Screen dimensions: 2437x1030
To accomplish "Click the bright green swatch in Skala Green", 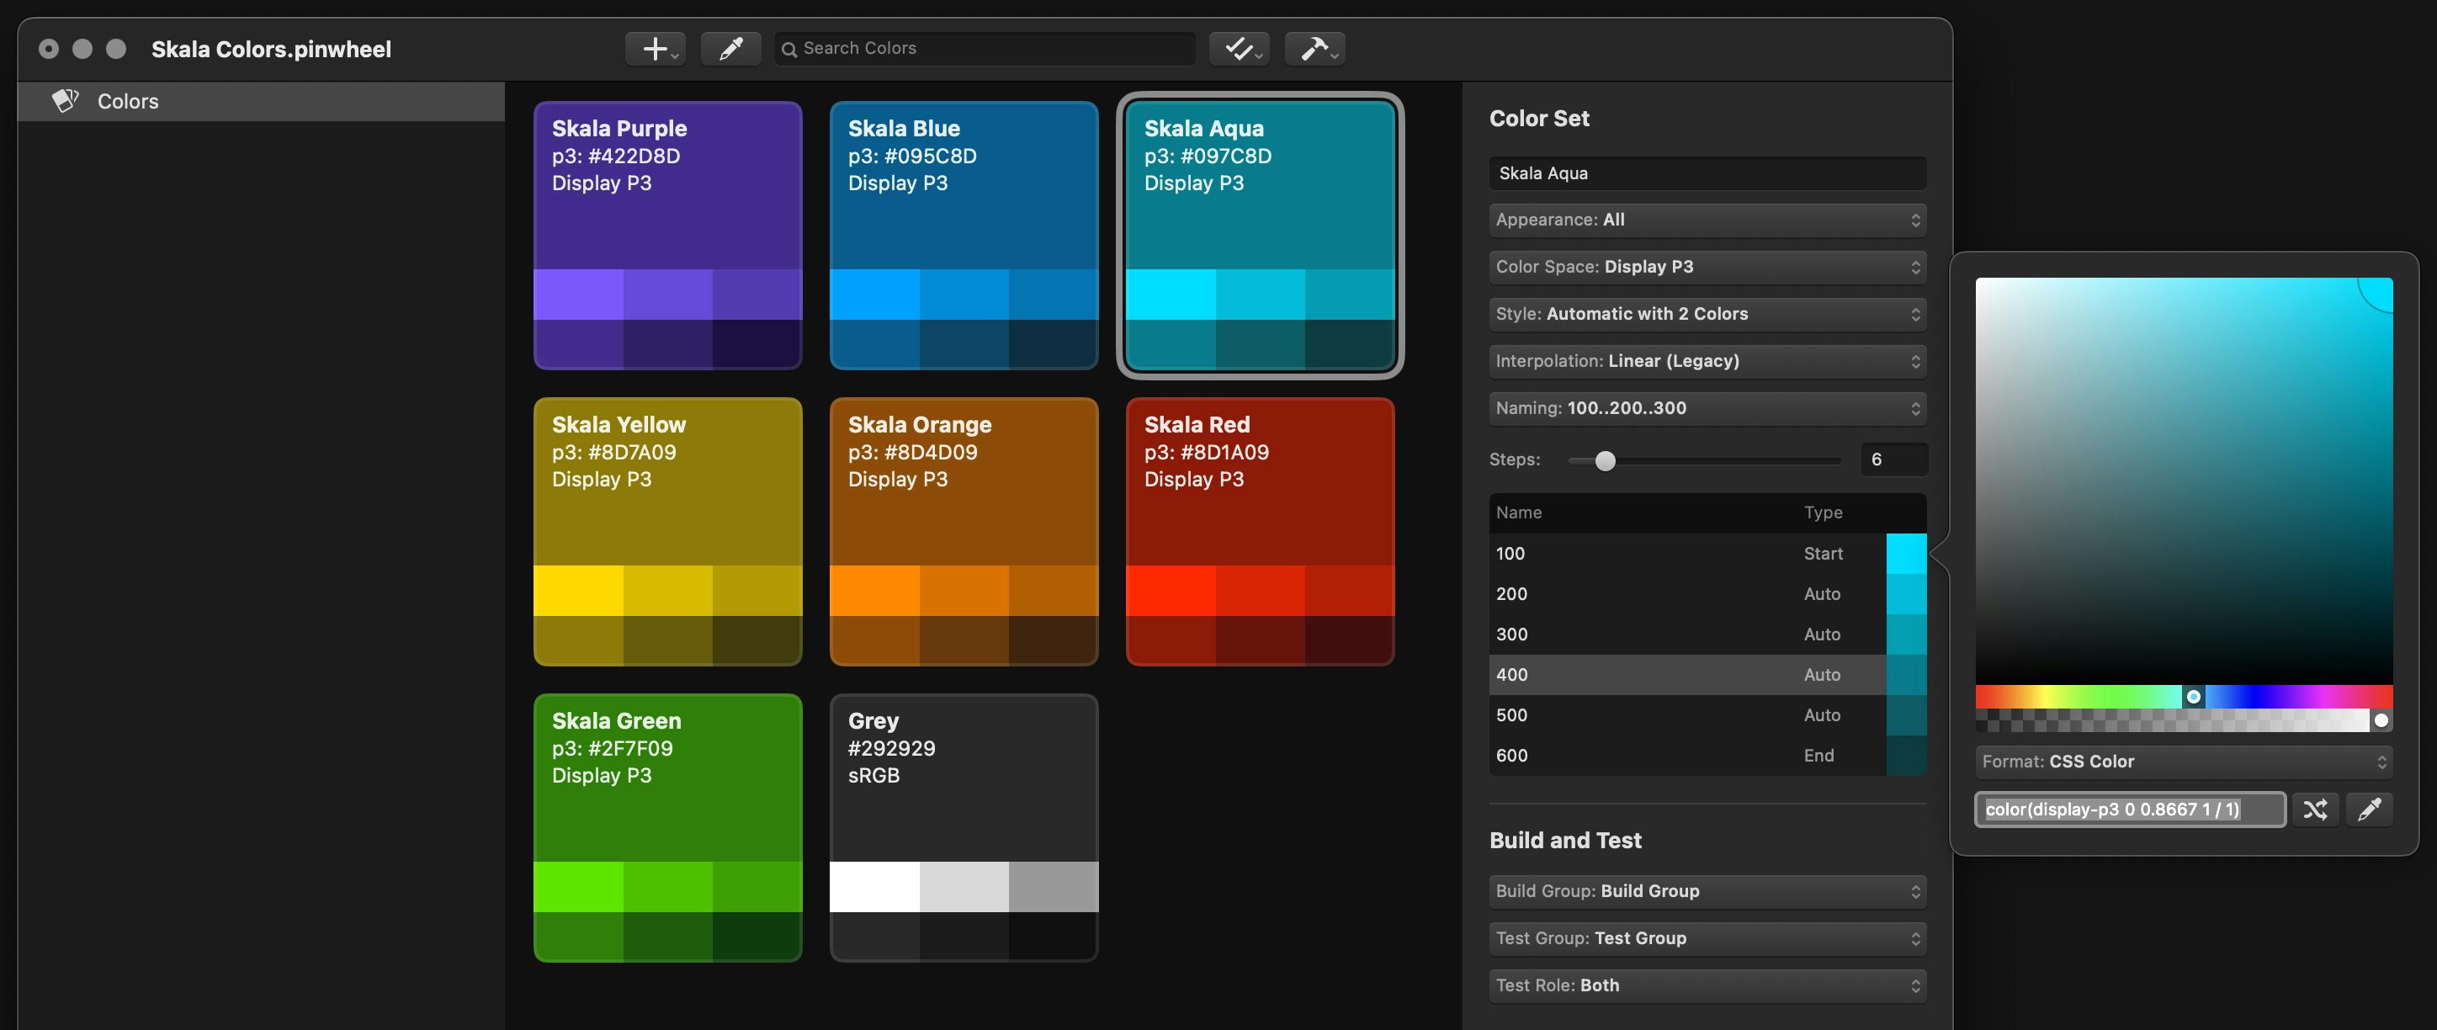I will [x=578, y=886].
